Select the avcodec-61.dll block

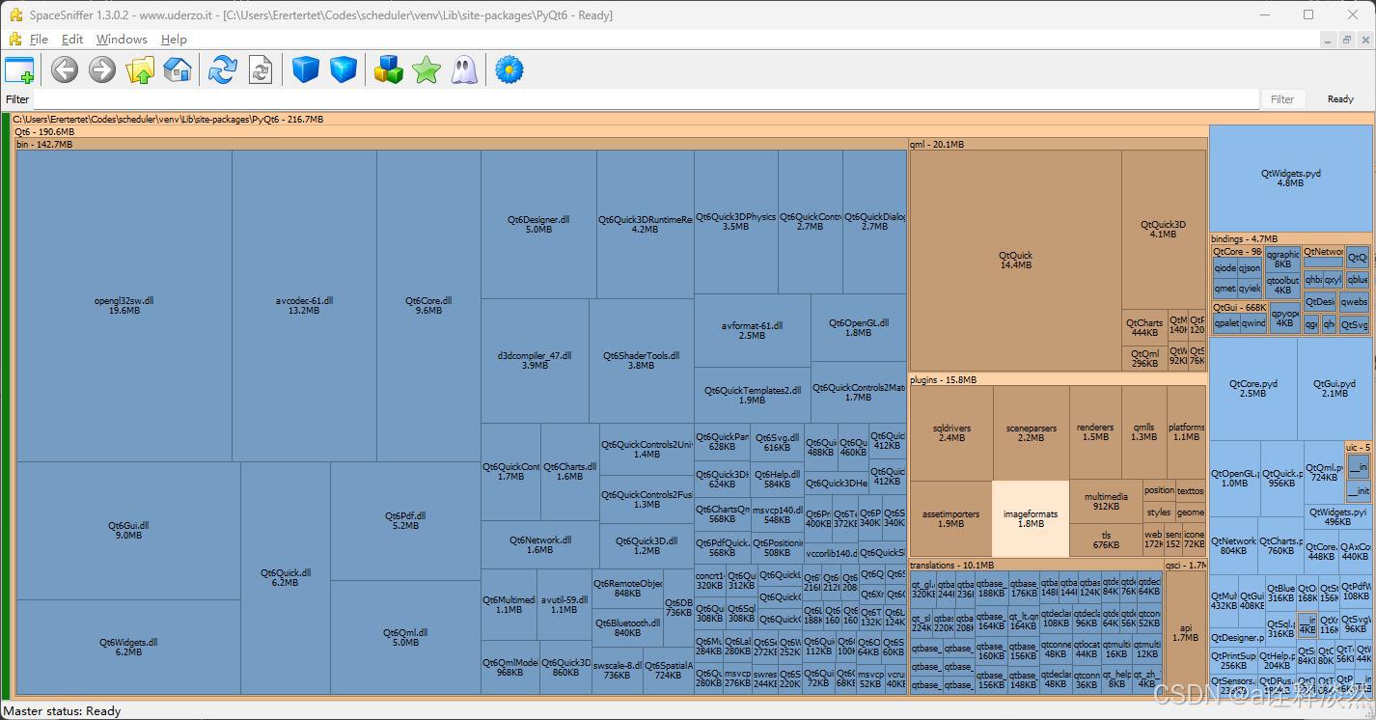click(304, 305)
